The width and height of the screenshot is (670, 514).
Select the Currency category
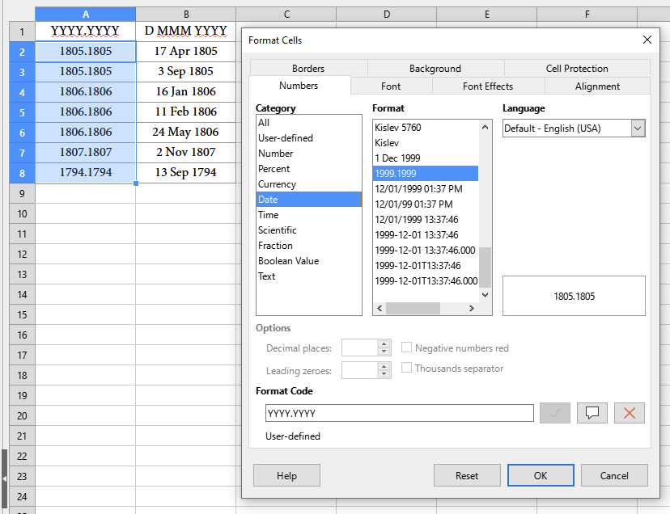277,184
